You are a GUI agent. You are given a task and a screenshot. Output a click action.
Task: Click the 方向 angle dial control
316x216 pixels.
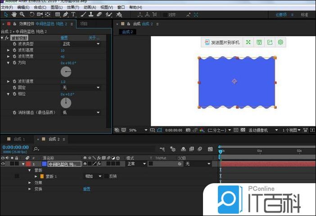coord(66,72)
